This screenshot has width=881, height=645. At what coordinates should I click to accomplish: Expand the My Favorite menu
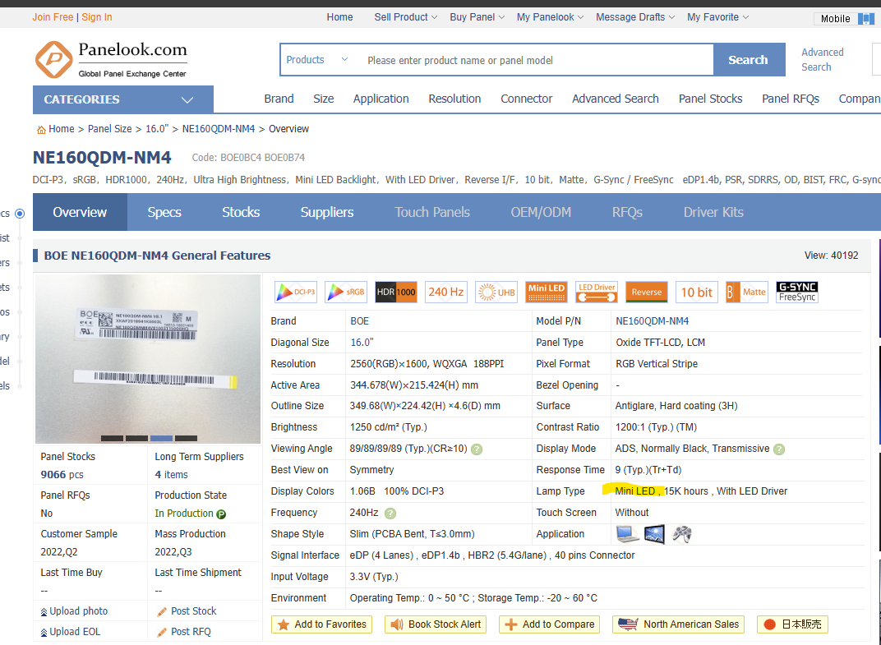(x=717, y=17)
